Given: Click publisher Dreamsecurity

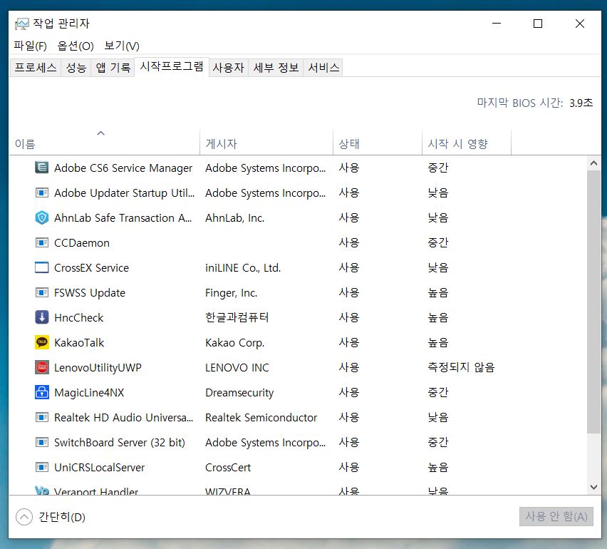Looking at the screenshot, I should (239, 392).
